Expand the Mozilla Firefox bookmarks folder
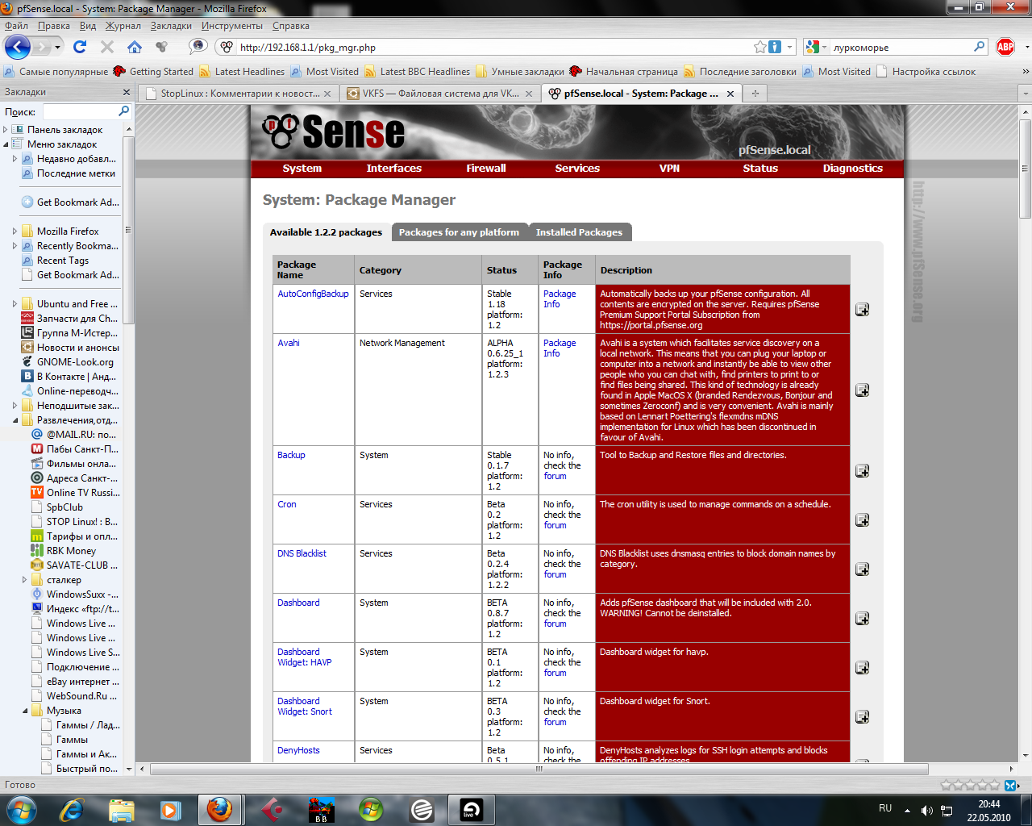Screen dimensions: 1032x826 tap(15, 232)
